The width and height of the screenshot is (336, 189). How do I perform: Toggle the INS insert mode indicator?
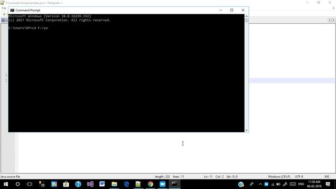[327, 177]
